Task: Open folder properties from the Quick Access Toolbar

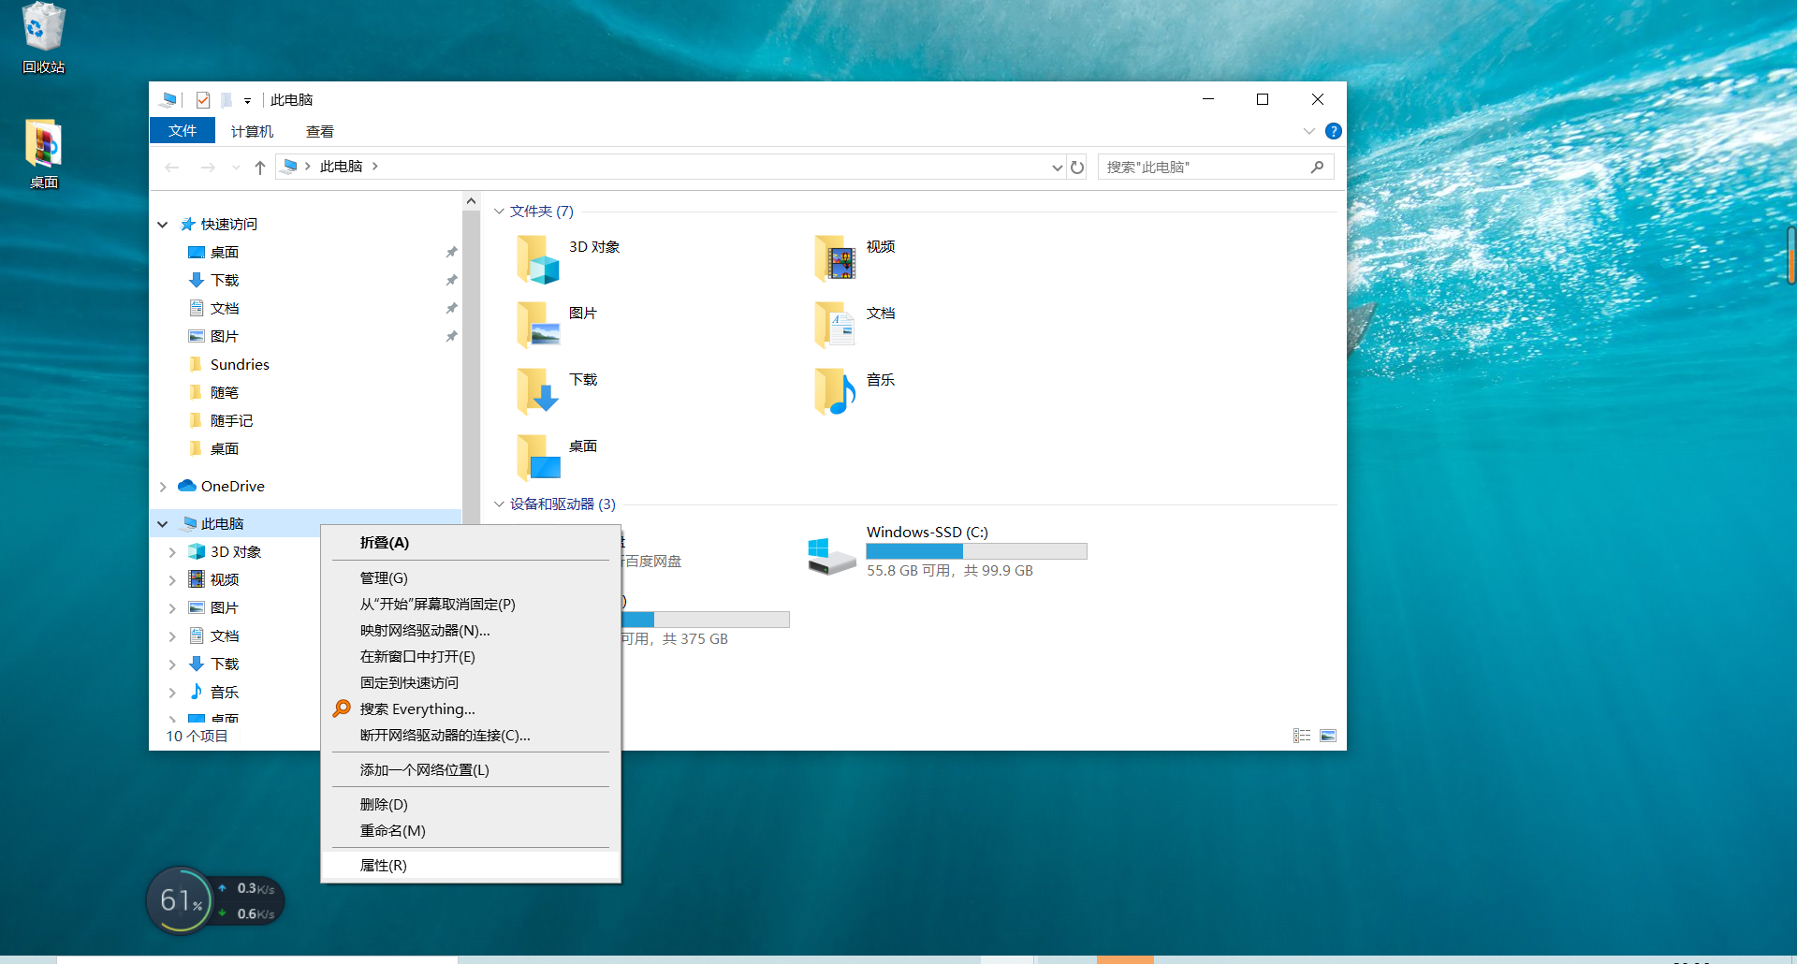Action: click(203, 100)
